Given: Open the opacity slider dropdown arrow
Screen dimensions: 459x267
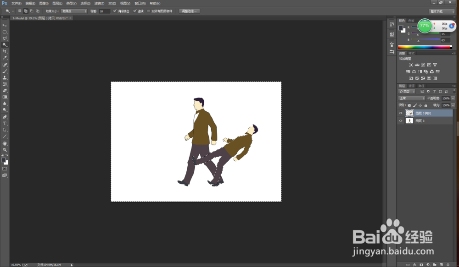Looking at the screenshot, I should 453,98.
